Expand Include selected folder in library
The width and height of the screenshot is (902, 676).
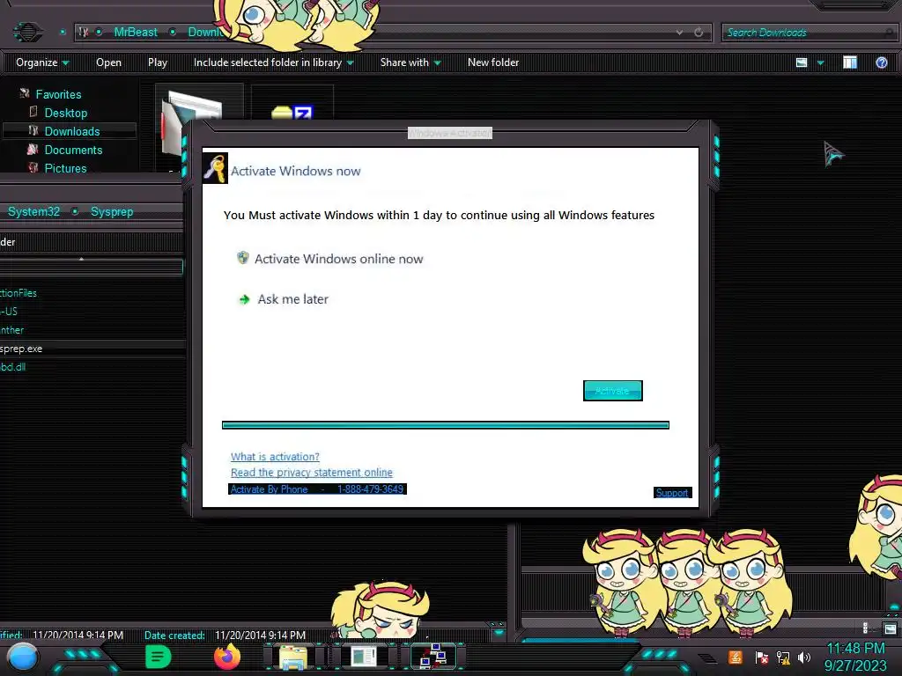point(273,62)
